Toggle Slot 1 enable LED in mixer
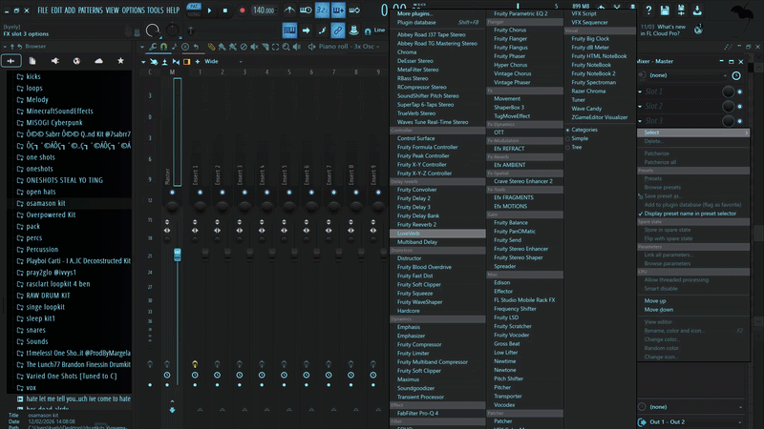Viewport: 764px width, 429px height. tap(739, 92)
